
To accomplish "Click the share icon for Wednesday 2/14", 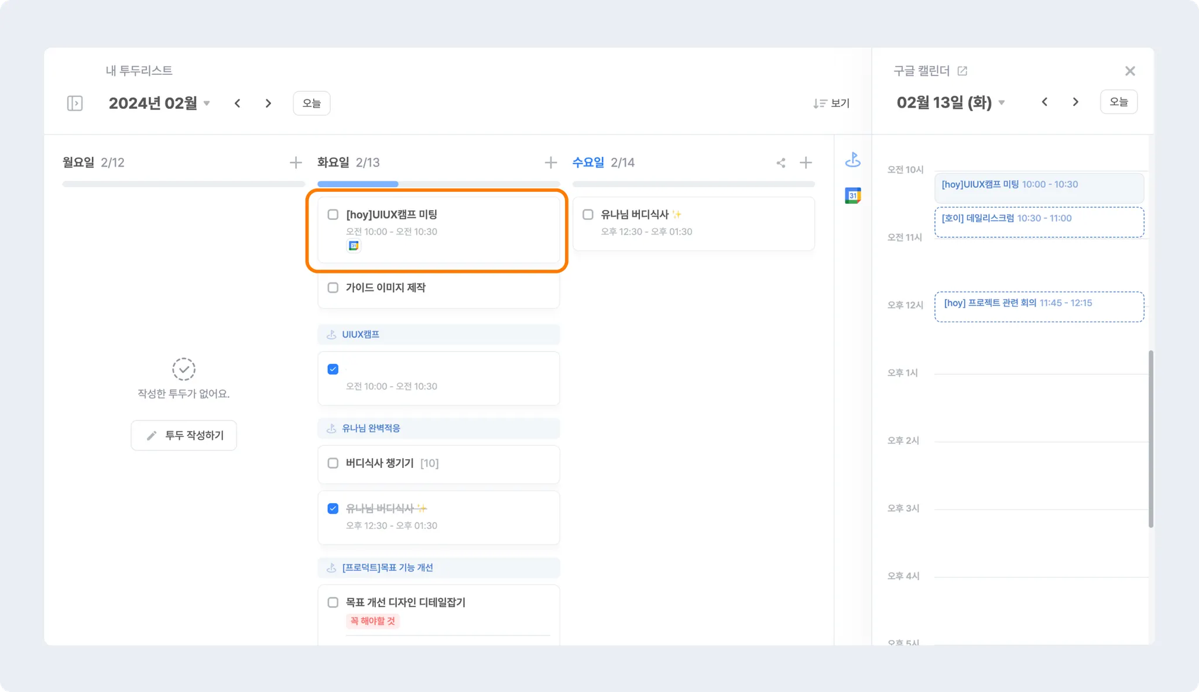I will [x=780, y=163].
